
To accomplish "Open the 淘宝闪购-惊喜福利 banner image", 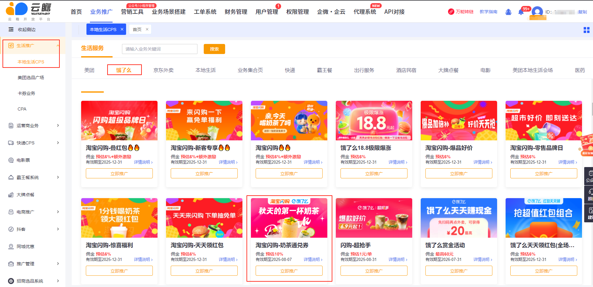I will tap(119, 218).
